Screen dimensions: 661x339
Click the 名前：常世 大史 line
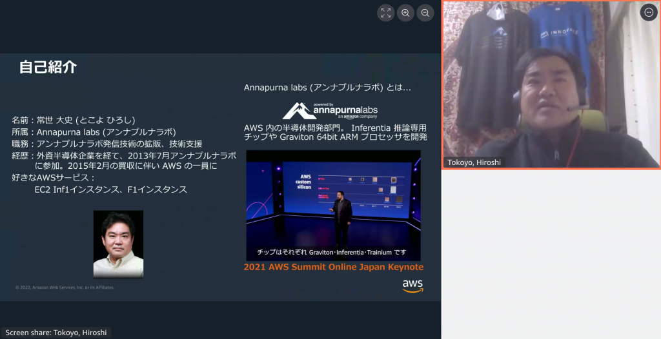coord(74,121)
